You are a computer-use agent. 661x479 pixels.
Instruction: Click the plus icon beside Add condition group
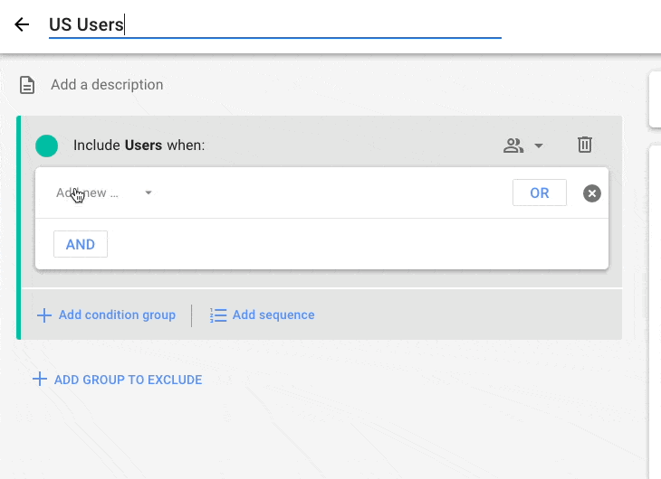[x=43, y=315]
